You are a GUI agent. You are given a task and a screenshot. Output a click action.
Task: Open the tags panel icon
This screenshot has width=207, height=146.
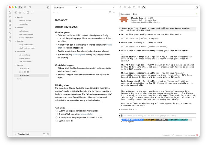[x=130, y=7]
